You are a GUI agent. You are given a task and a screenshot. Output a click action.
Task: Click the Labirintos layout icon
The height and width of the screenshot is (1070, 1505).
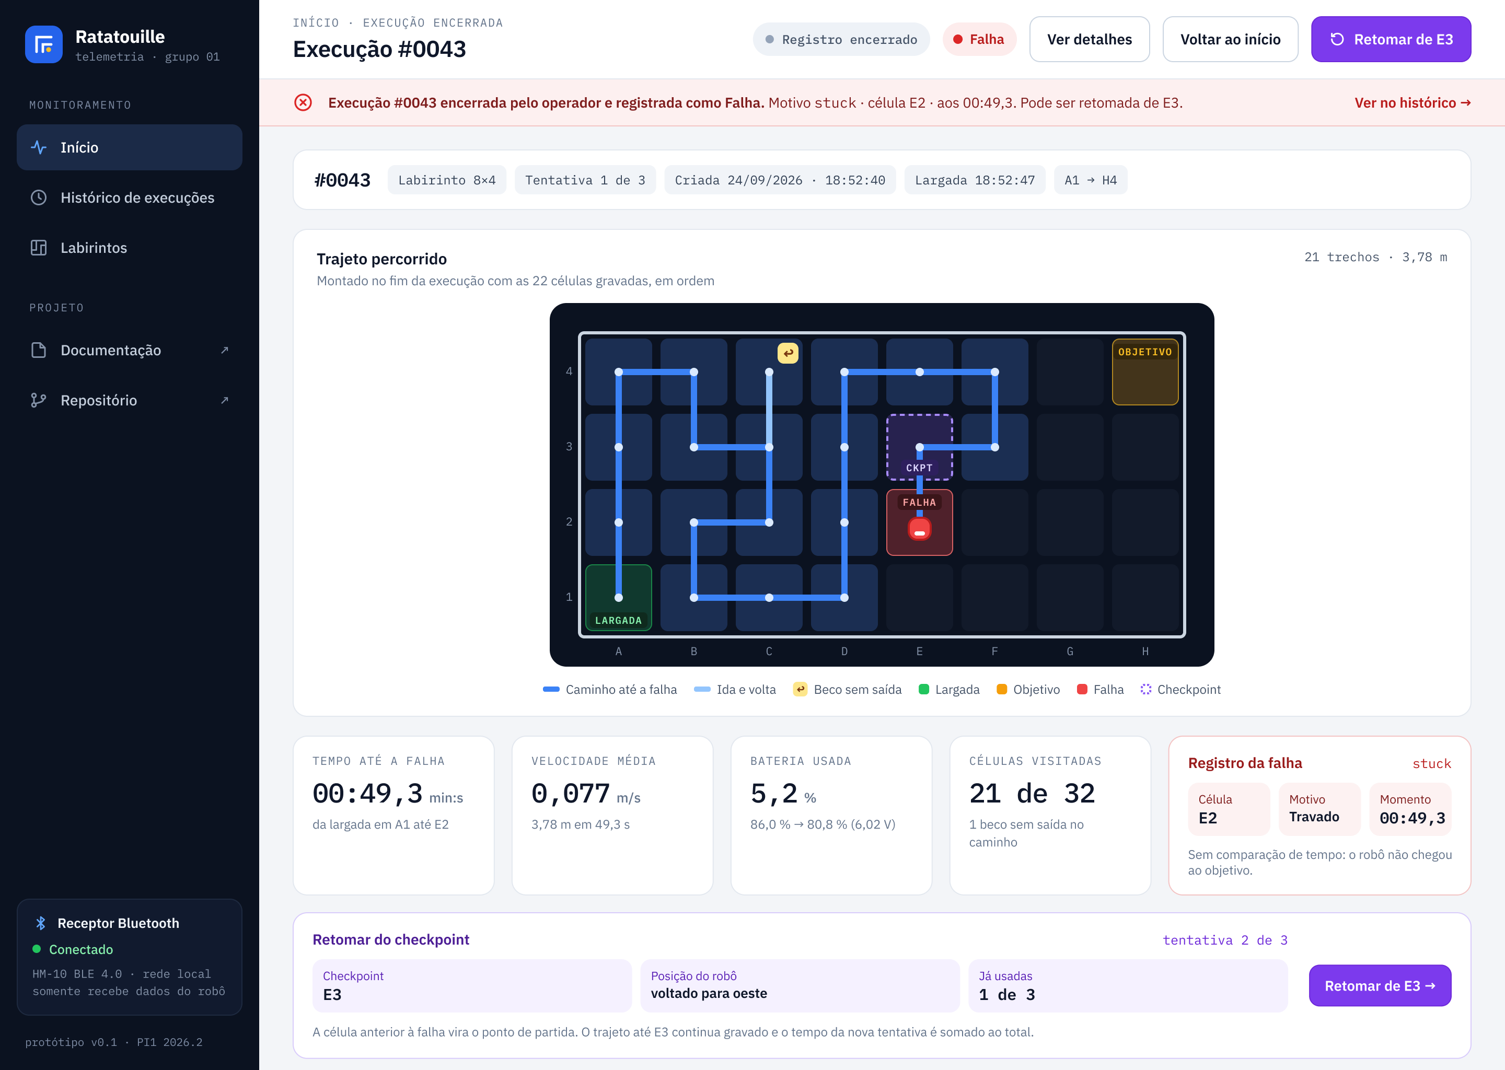pyautogui.click(x=39, y=248)
